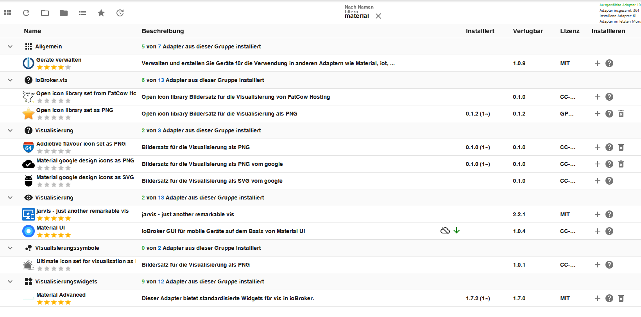Click the outlined folder icon in the toolbar

[45, 13]
